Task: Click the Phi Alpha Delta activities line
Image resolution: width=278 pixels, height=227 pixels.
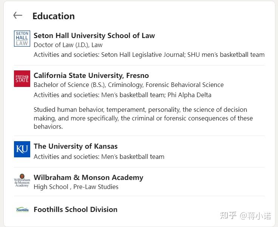Action: coord(122,95)
